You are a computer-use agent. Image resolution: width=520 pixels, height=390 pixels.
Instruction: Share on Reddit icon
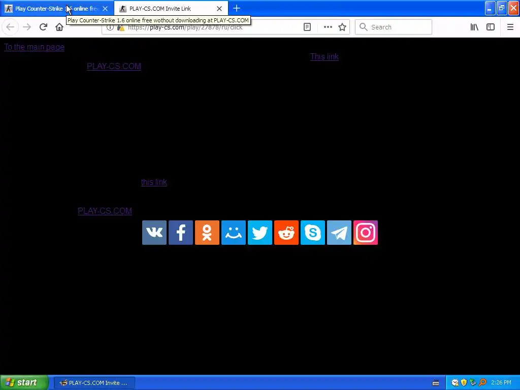coord(286,233)
